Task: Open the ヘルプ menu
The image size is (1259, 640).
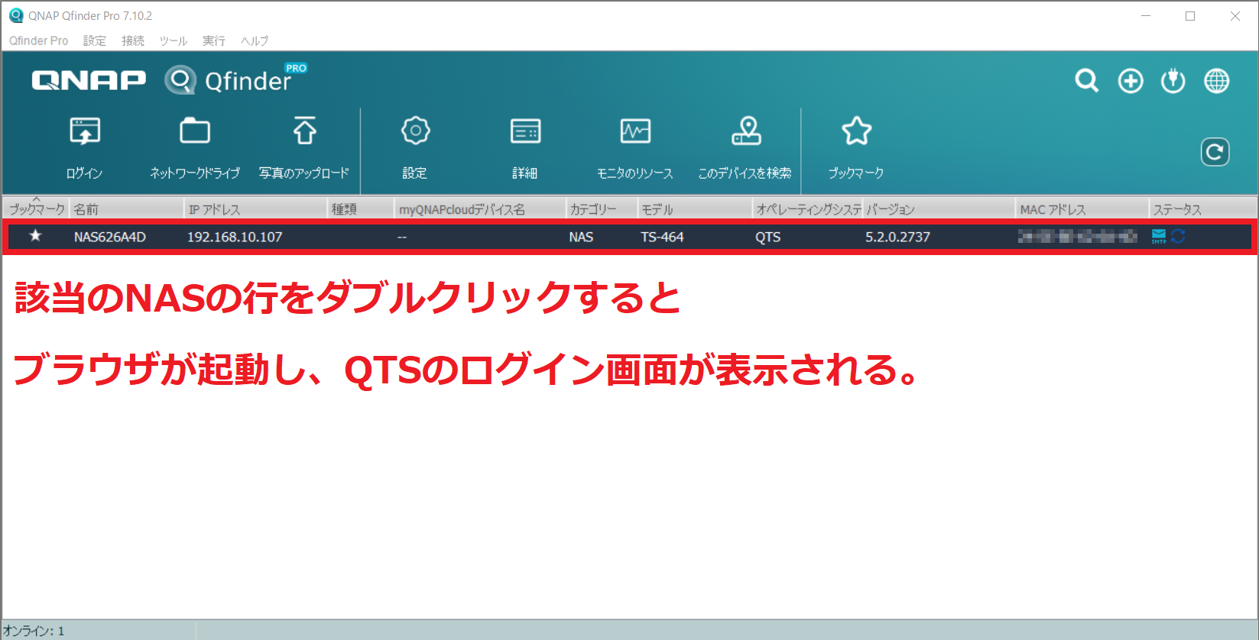Action: pos(255,40)
